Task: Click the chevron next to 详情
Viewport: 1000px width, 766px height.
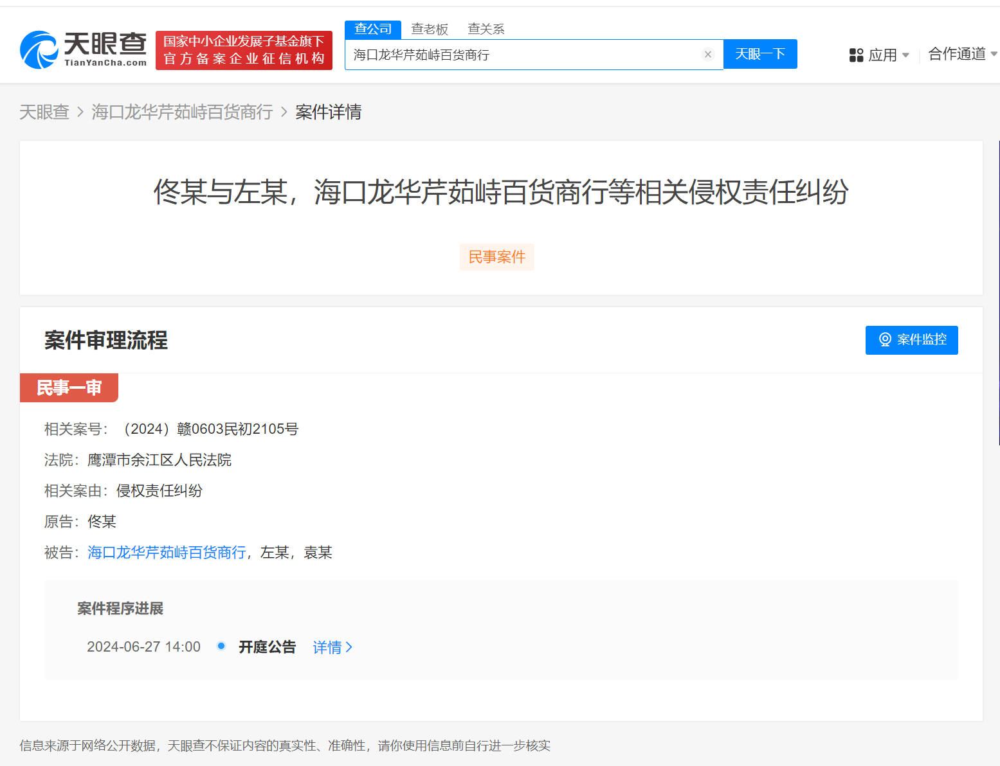Action: [349, 647]
